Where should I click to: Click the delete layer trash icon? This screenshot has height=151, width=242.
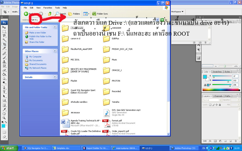(235, 141)
